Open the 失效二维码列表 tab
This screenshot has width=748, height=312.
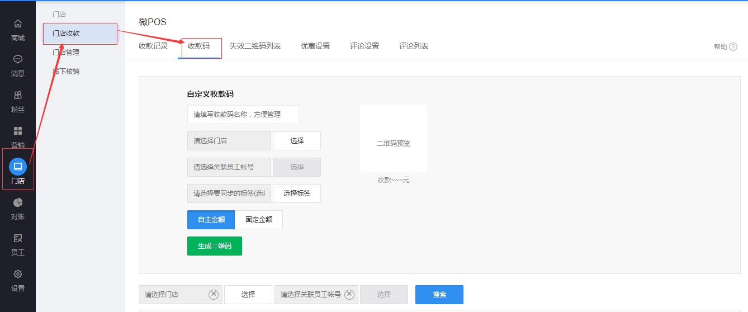[255, 46]
